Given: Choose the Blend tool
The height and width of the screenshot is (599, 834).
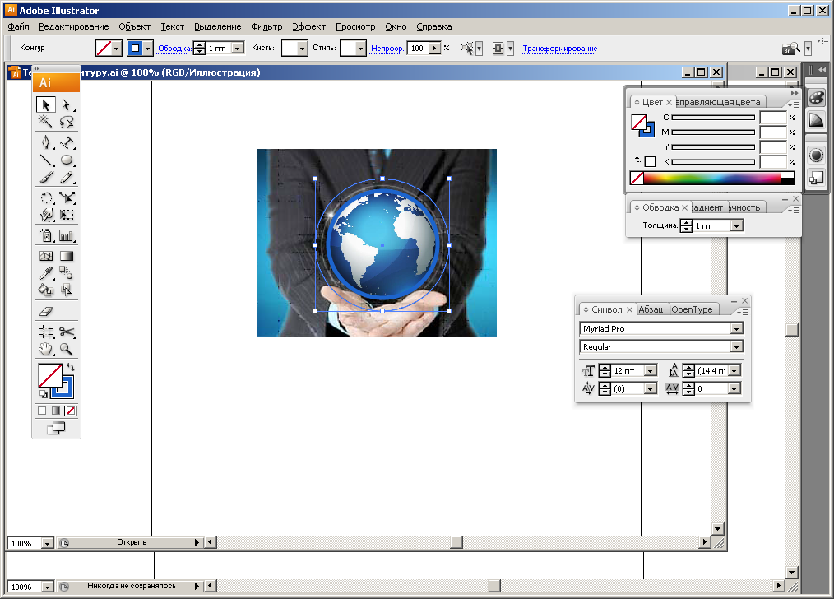Looking at the screenshot, I should point(67,273).
